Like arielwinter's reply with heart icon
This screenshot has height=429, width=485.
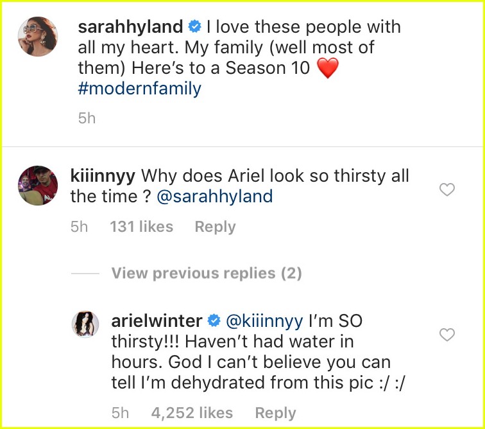(x=447, y=335)
